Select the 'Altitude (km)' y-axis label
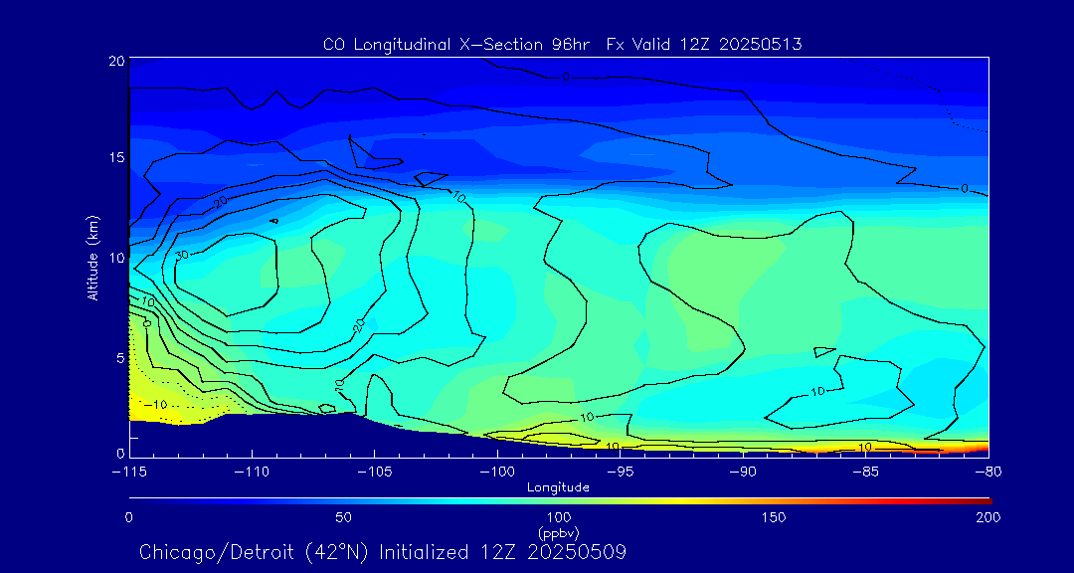Viewport: 1074px width, 573px height. click(x=93, y=259)
